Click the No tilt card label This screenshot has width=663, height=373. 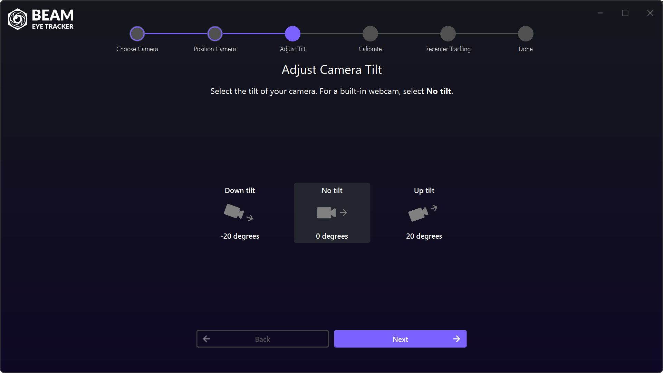(x=332, y=191)
